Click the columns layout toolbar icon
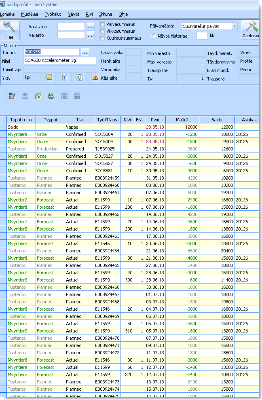This screenshot has height=400, width=262. point(77,96)
